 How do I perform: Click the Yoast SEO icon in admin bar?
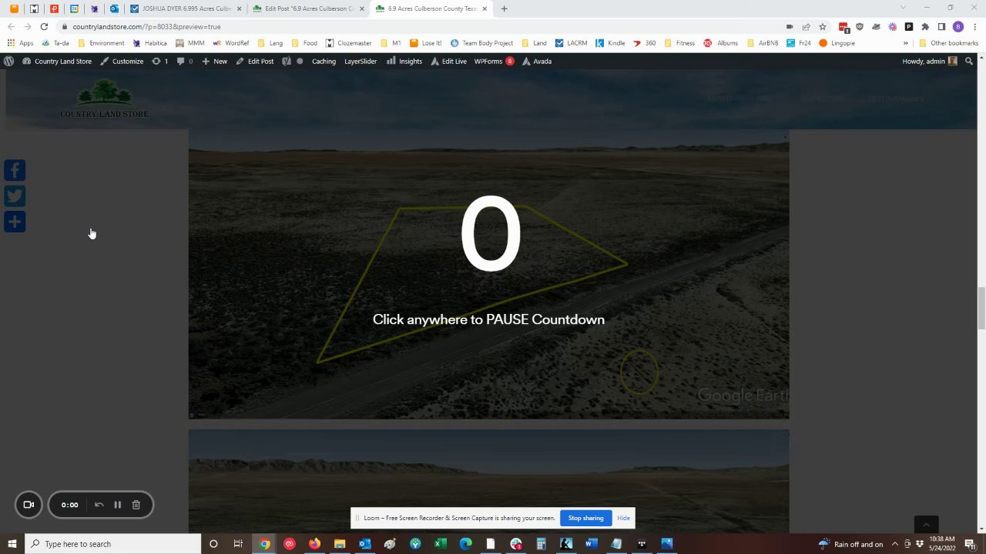coord(287,61)
